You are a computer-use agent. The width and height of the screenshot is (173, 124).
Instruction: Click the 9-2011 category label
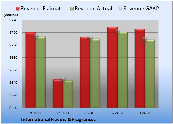[36, 113]
